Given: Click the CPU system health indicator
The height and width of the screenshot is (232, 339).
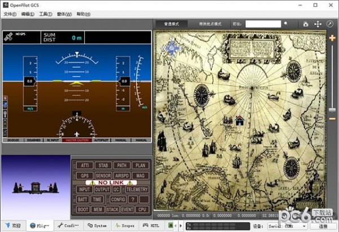Looking at the screenshot, I should point(142,209).
